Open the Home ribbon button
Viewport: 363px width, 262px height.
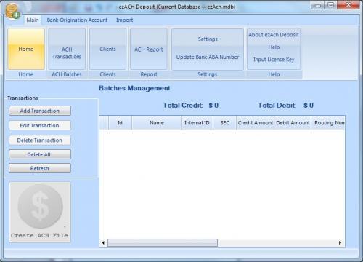(x=26, y=49)
